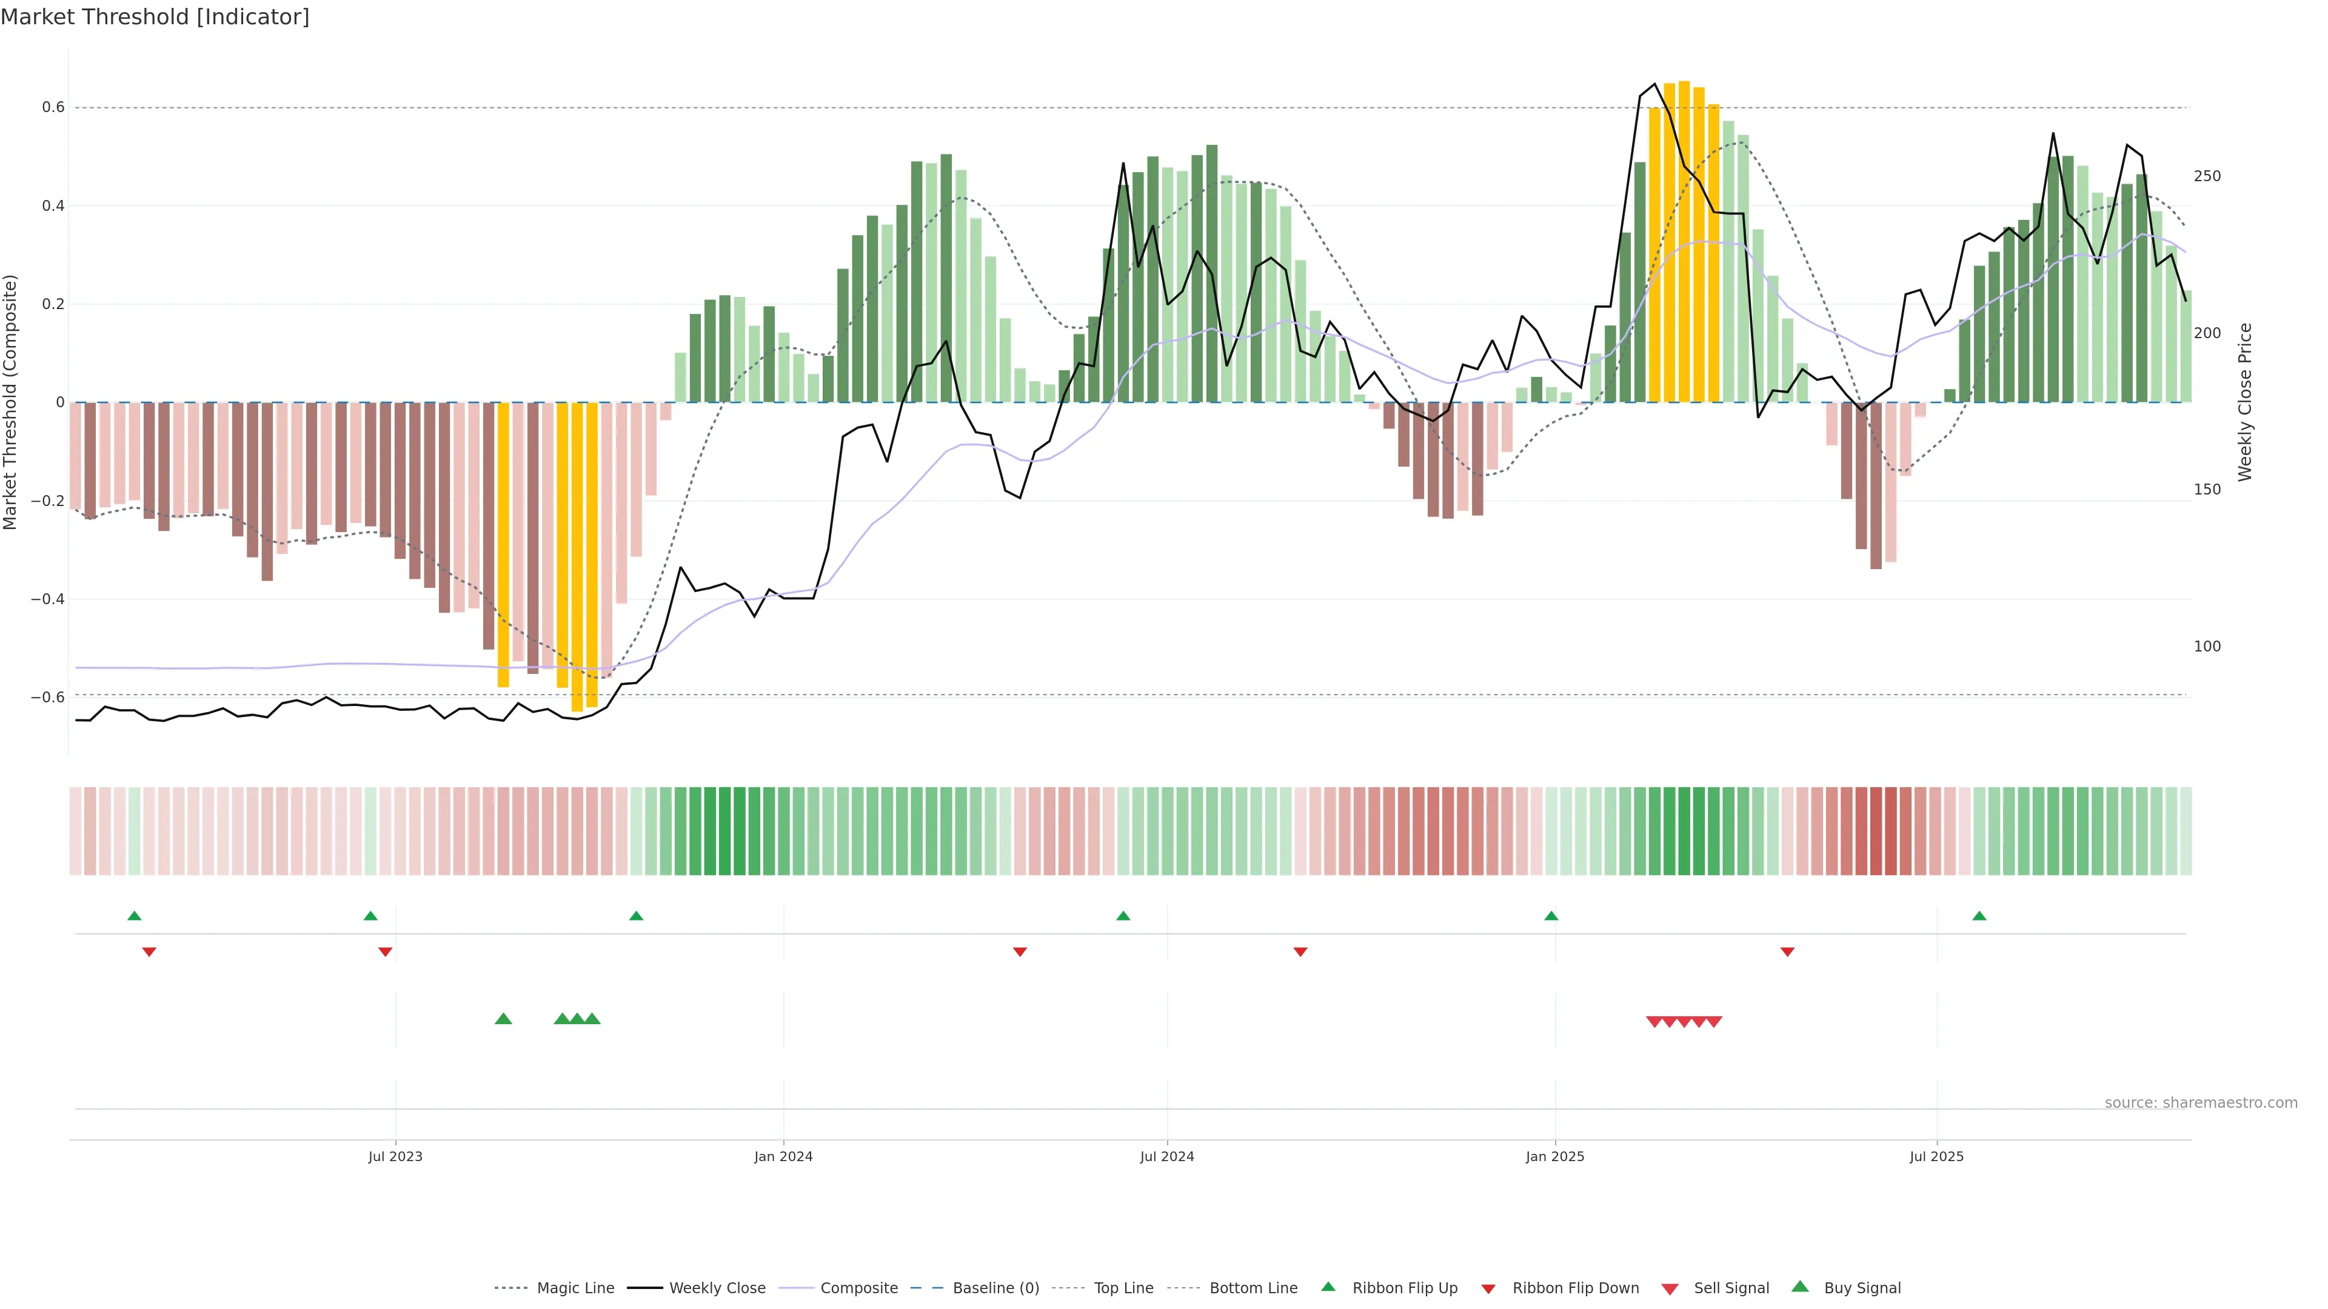Click the ribbon flip up marker near Jan 2025
The height and width of the screenshot is (1309, 2328).
coord(1551,916)
